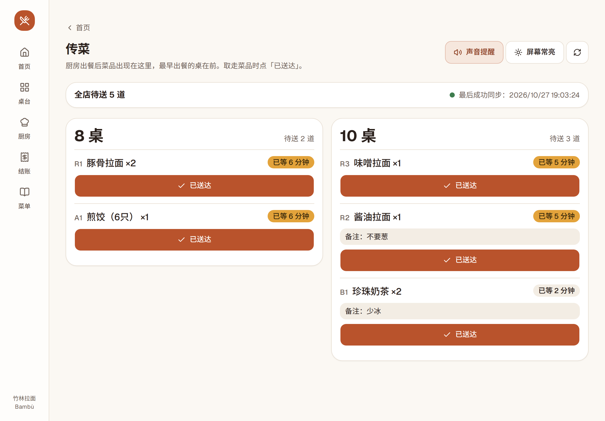Toggle 声音提醒 sound alerts

[474, 52]
